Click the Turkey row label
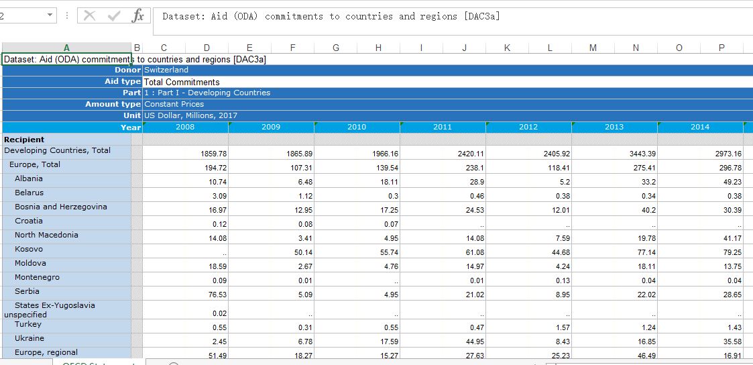753x365 pixels. (67, 325)
